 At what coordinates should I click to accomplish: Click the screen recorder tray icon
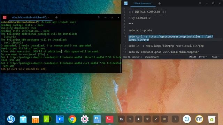121,119
